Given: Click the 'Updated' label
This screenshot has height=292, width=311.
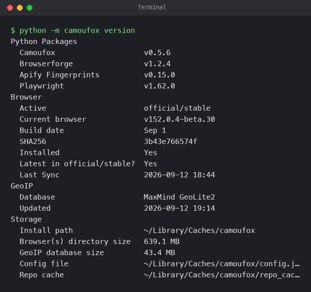Looking at the screenshot, I should point(35,208).
